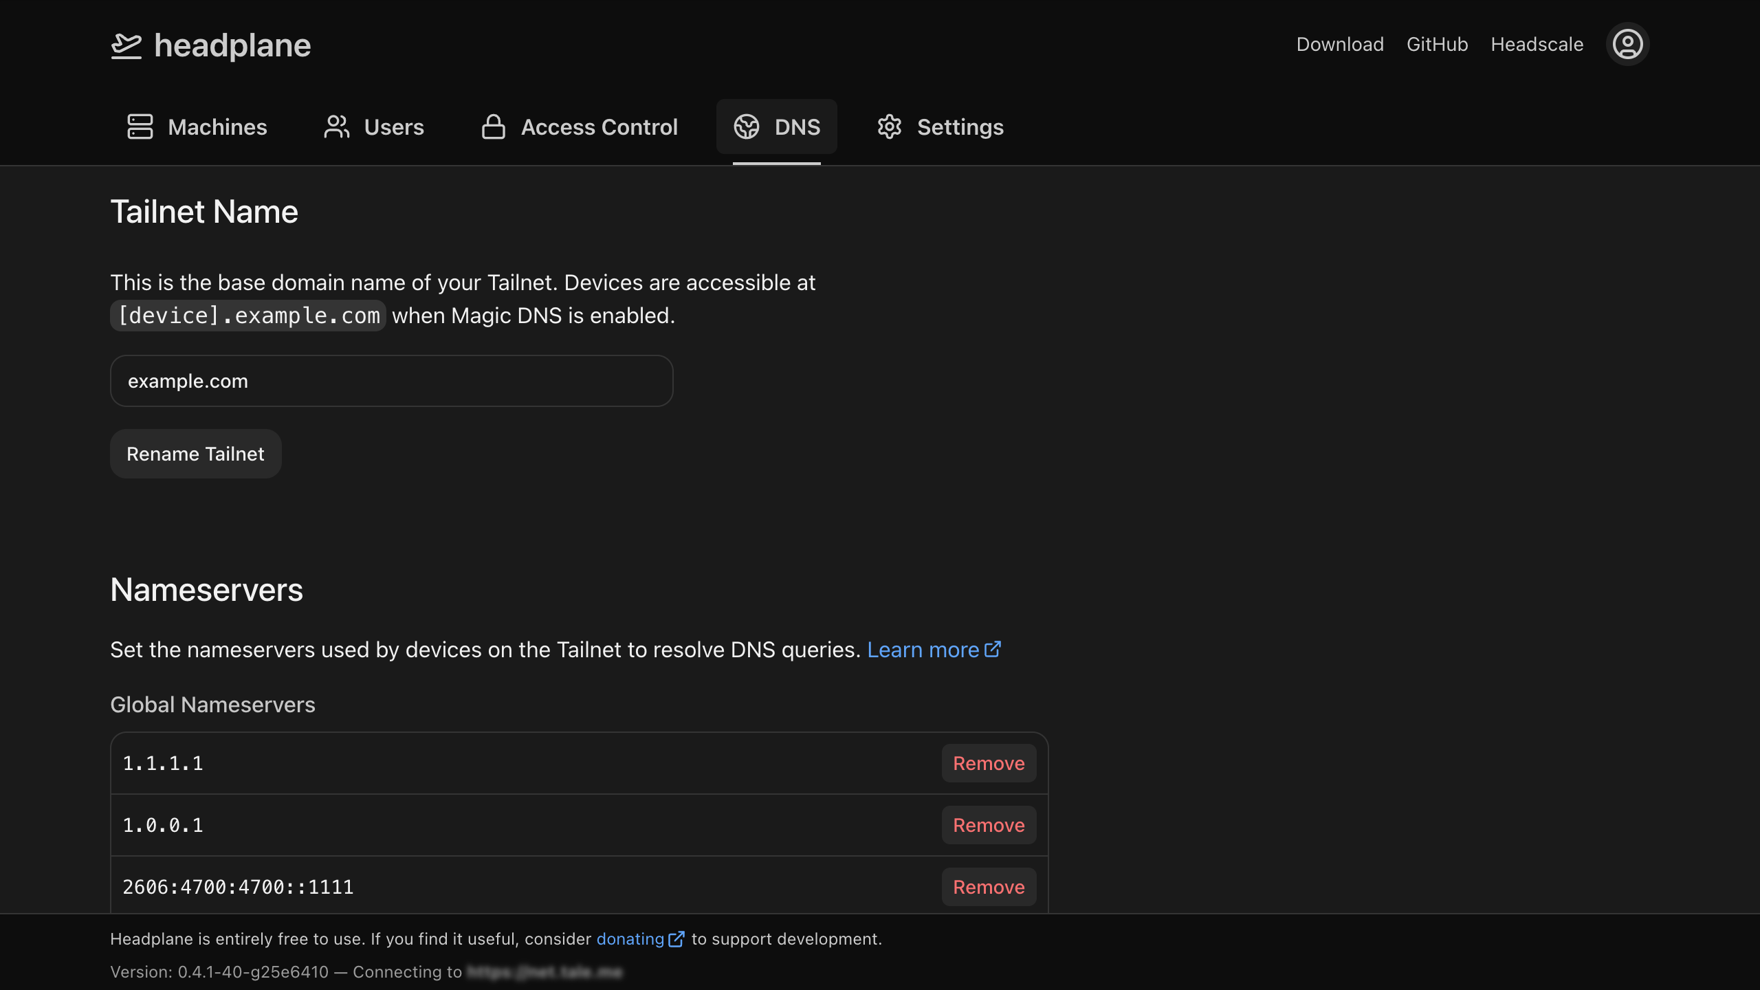Select the DNS tab label
Screen dimensions: 1760x990
click(797, 127)
